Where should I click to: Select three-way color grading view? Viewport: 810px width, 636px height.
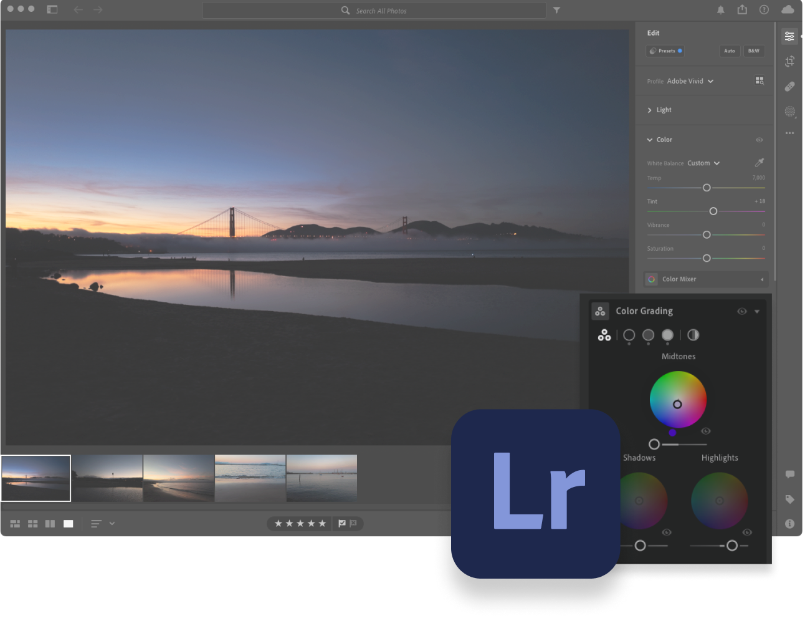pos(604,335)
